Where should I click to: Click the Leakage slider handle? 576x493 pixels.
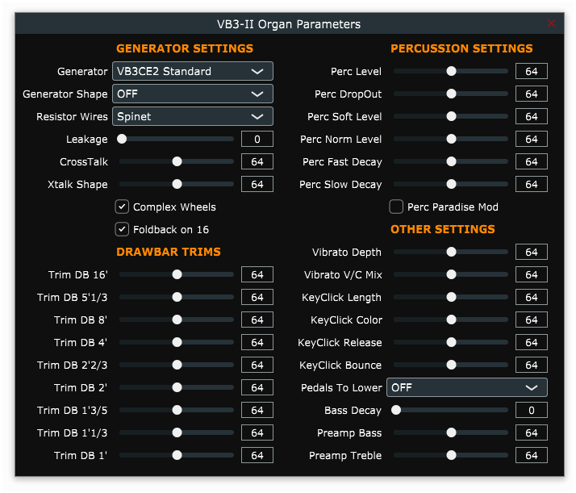tap(122, 140)
